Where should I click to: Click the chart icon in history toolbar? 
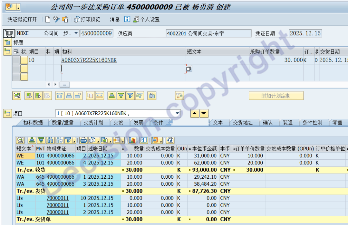pos(132,140)
